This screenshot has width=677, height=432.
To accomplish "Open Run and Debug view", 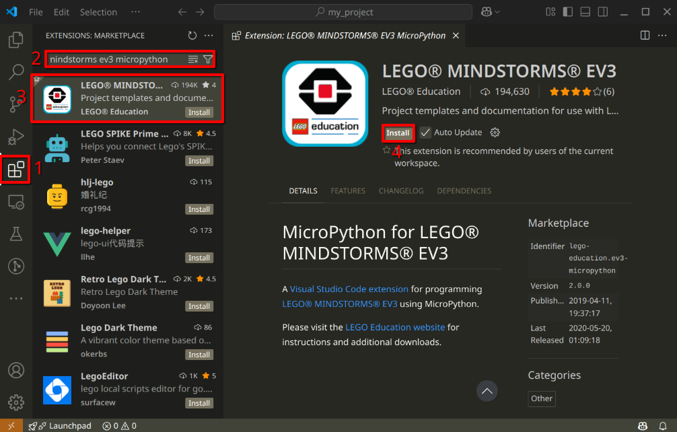I will tap(15, 137).
